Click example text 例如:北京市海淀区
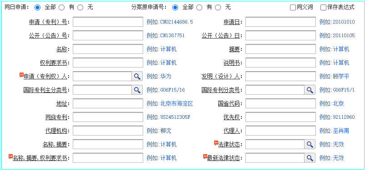Image resolution: width=365 pixels, height=170 pixels. (x=170, y=103)
